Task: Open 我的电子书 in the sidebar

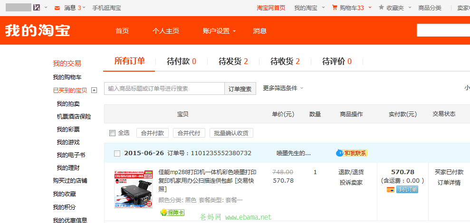Action: point(71,155)
